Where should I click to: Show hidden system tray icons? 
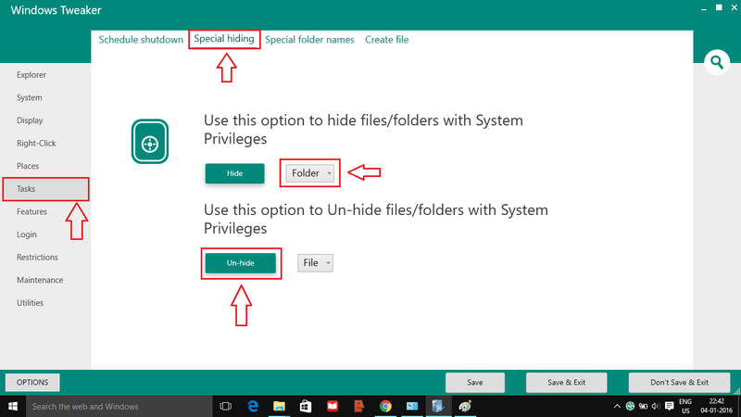point(617,406)
